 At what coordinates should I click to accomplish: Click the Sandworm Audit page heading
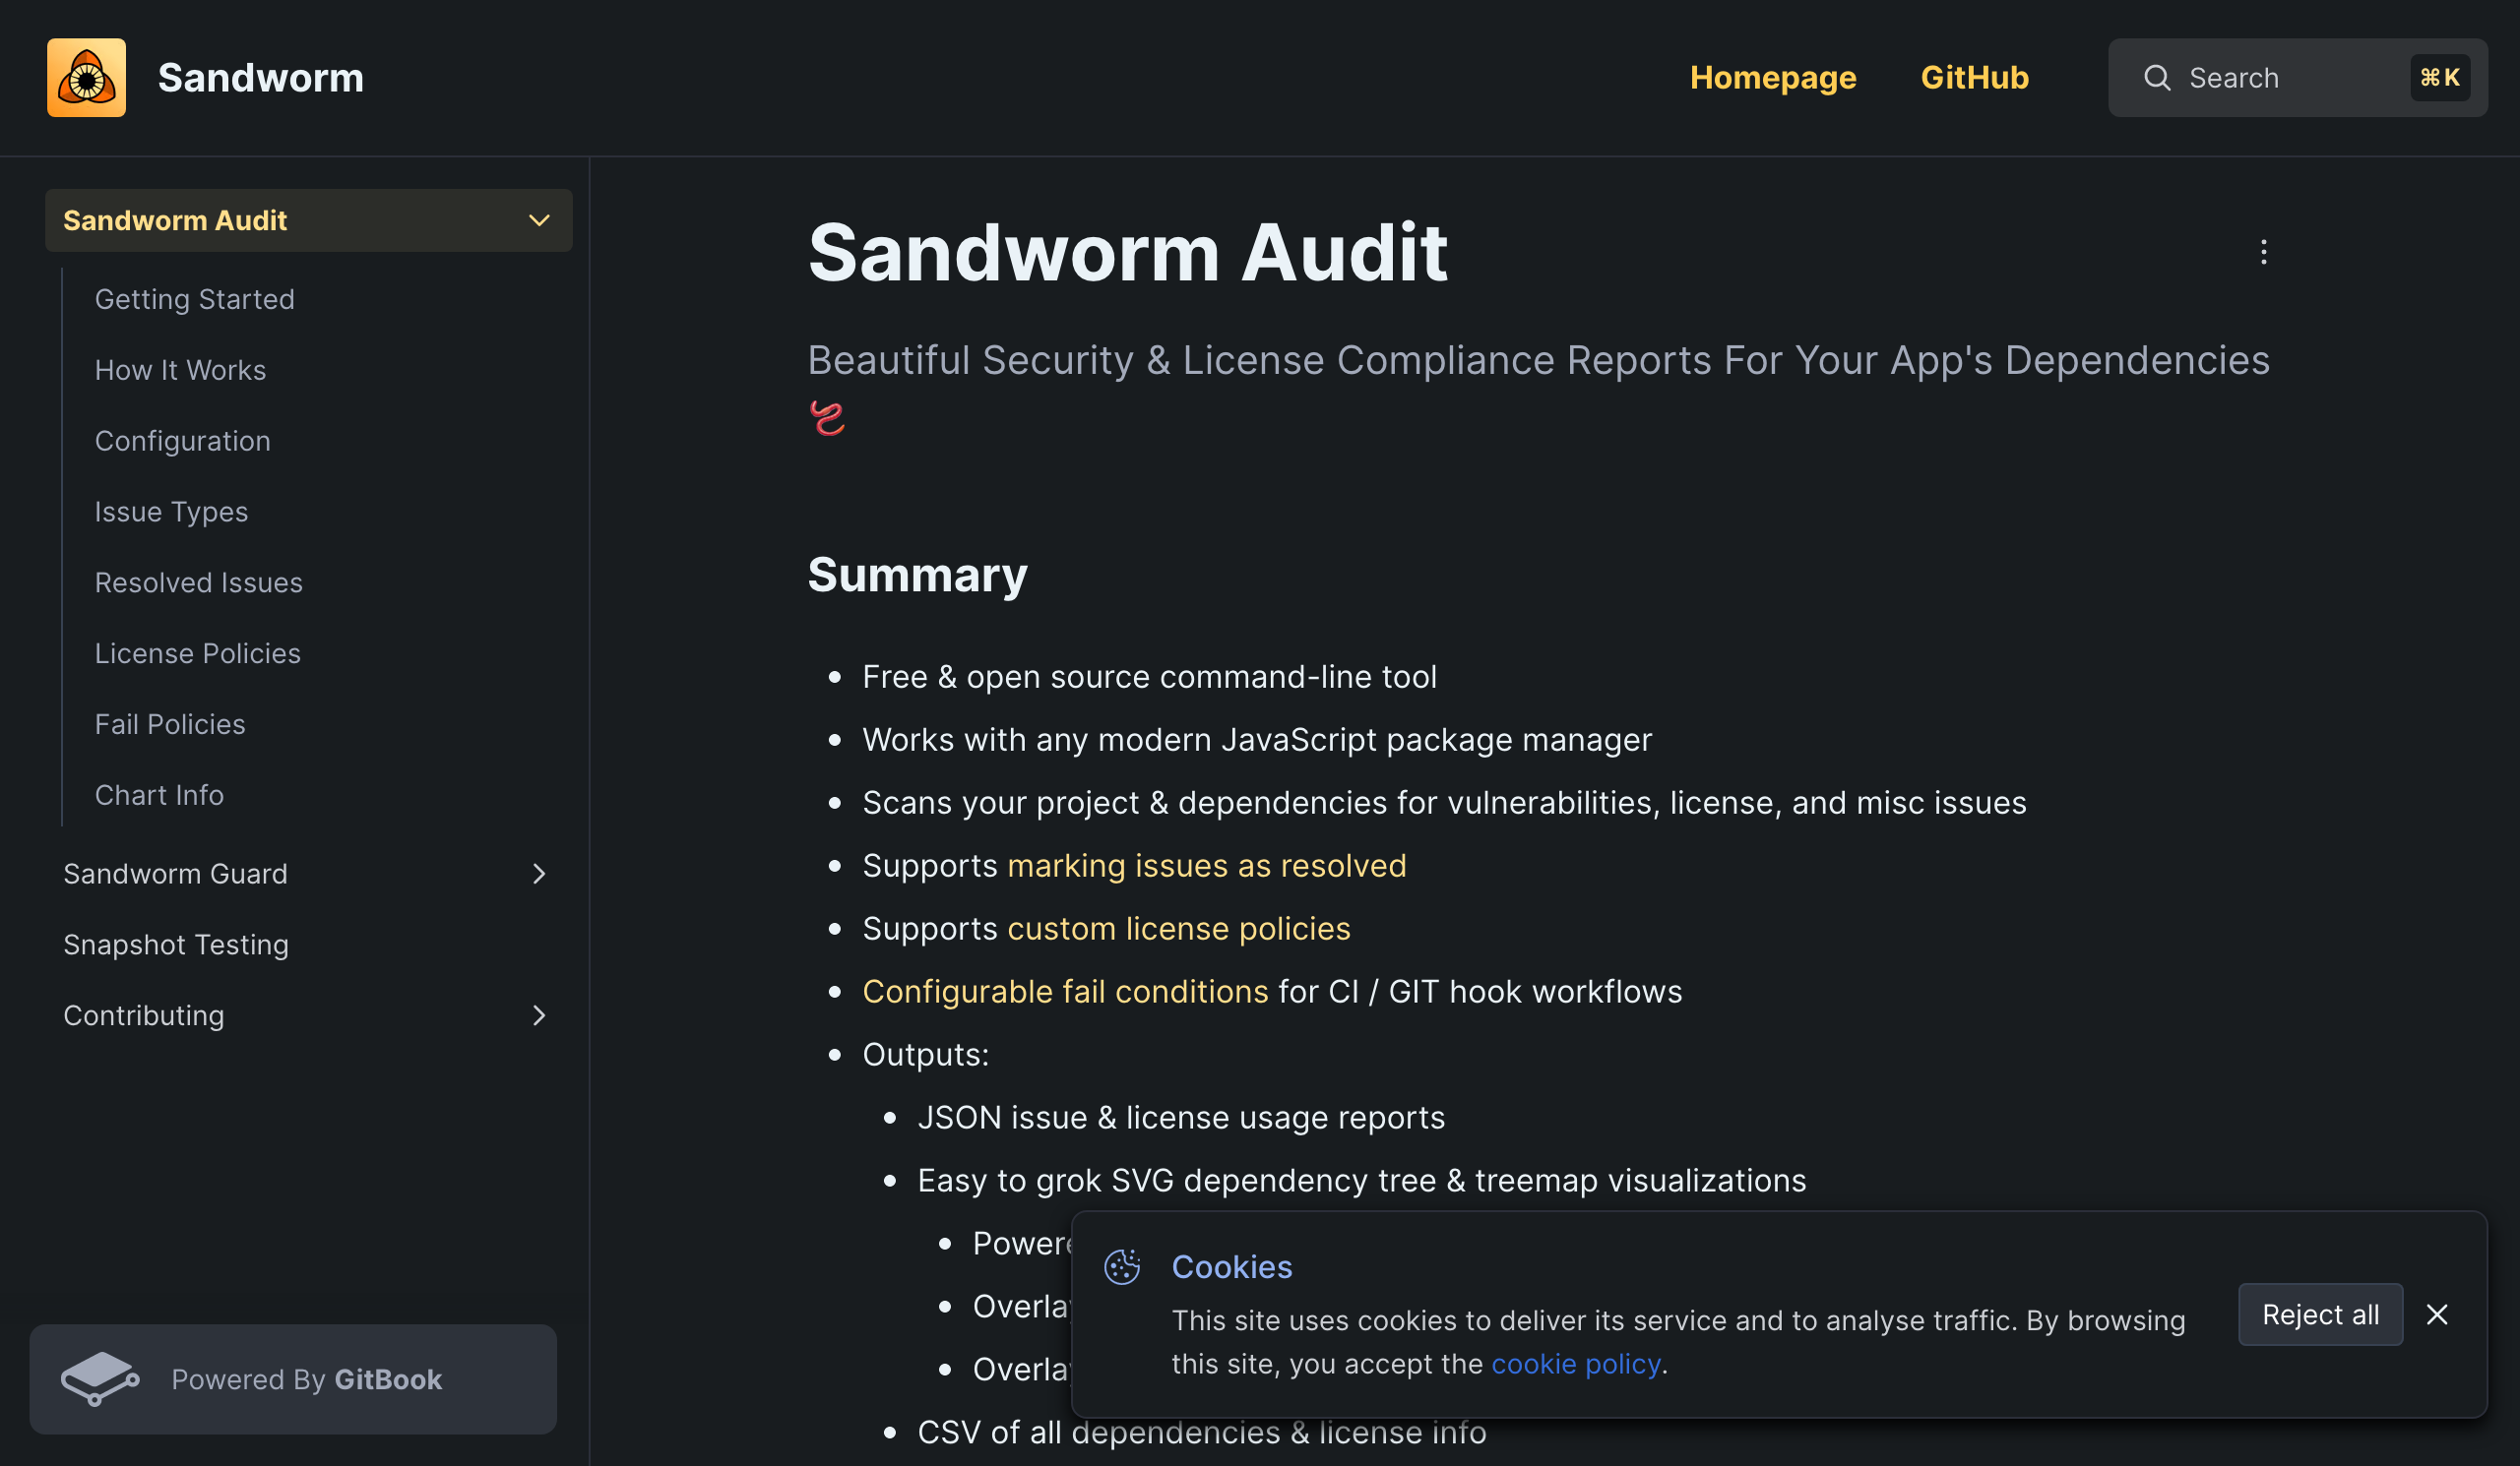coord(1128,254)
